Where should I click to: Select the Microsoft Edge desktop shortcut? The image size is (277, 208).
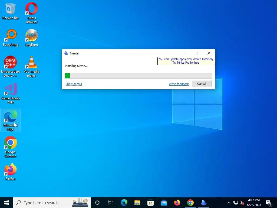tap(11, 120)
